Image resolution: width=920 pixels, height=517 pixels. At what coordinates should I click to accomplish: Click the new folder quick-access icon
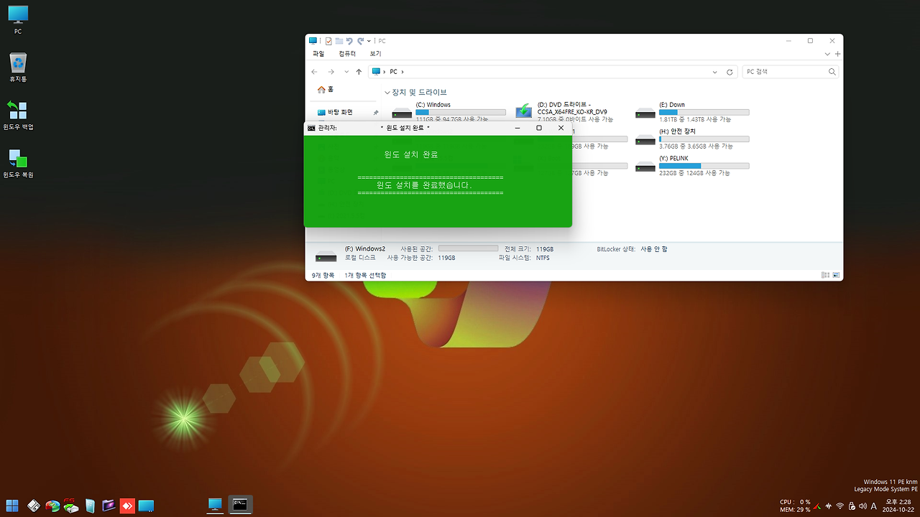339,41
